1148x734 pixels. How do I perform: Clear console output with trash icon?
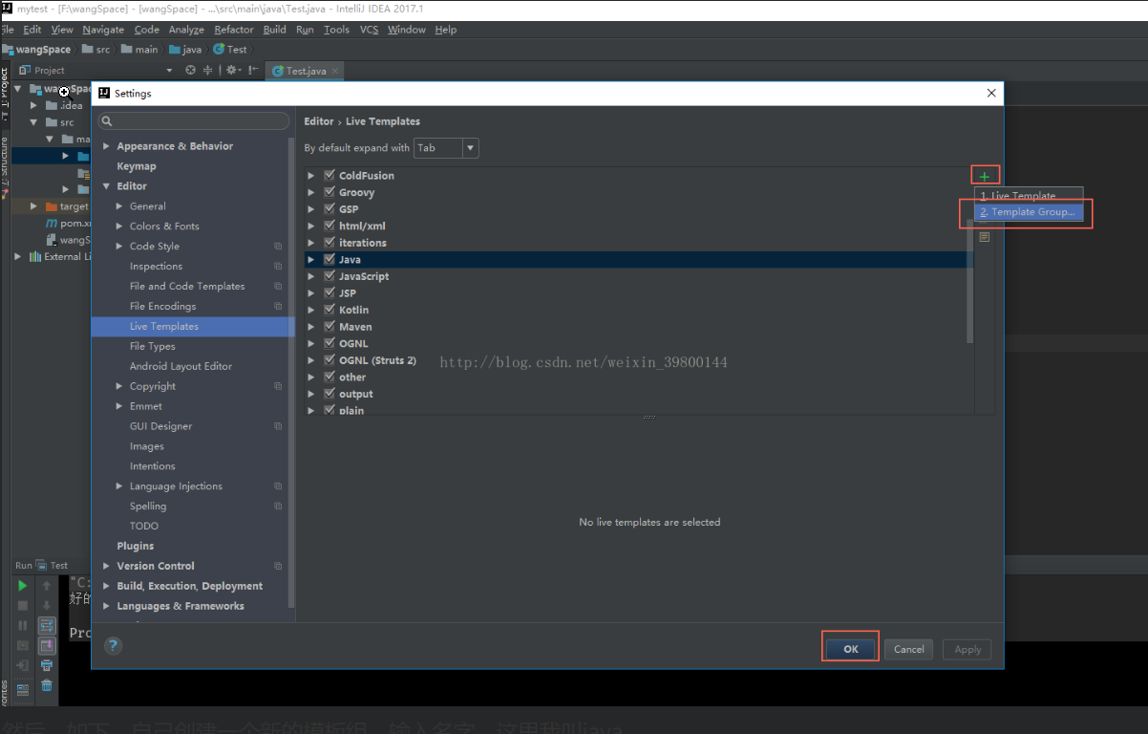click(x=46, y=685)
